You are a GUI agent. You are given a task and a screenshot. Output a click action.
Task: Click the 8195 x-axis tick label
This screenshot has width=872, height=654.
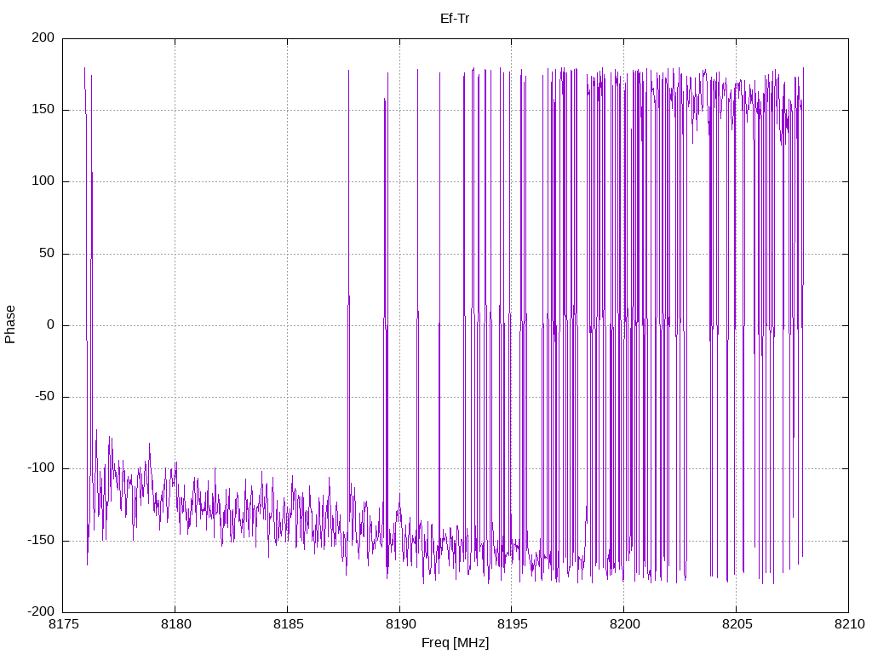[512, 624]
